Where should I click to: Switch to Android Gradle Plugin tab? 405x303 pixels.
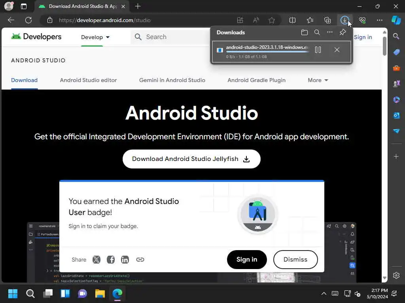click(x=256, y=80)
